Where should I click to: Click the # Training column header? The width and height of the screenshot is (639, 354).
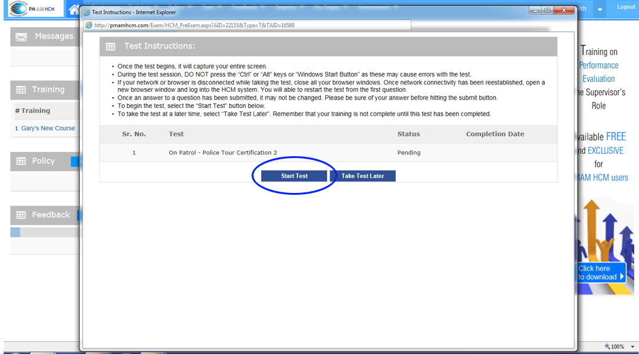coord(33,111)
